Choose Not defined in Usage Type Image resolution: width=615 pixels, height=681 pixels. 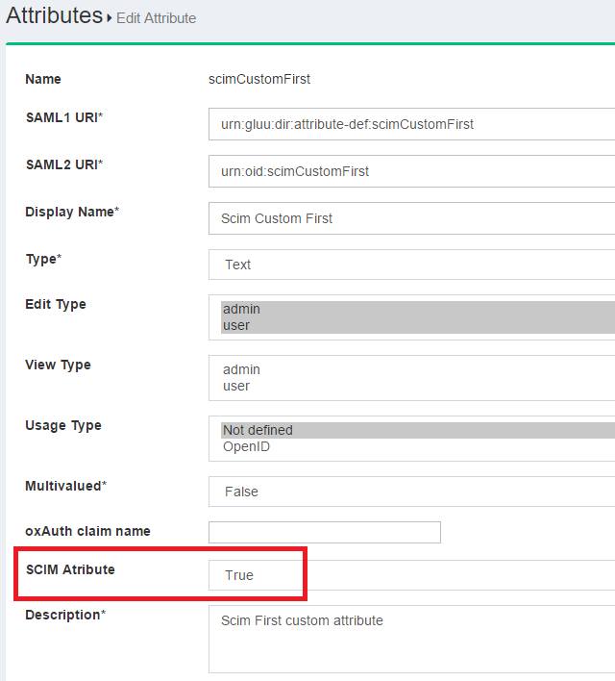[x=258, y=430]
